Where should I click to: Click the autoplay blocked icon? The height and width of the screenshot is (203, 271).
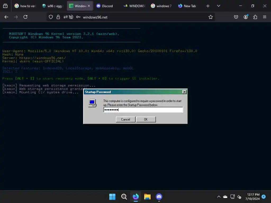click(71, 17)
